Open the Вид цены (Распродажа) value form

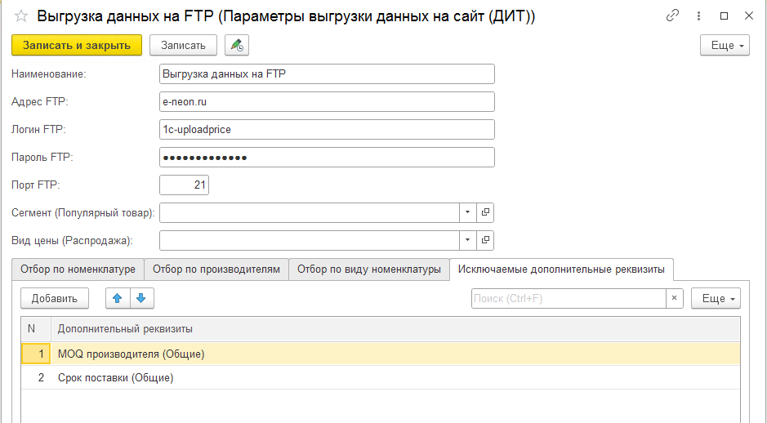click(485, 240)
